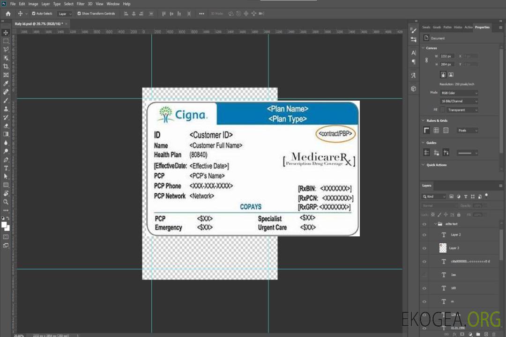Show the hidden '1ss' text layer
The width and height of the screenshot is (506, 337).
click(x=424, y=275)
